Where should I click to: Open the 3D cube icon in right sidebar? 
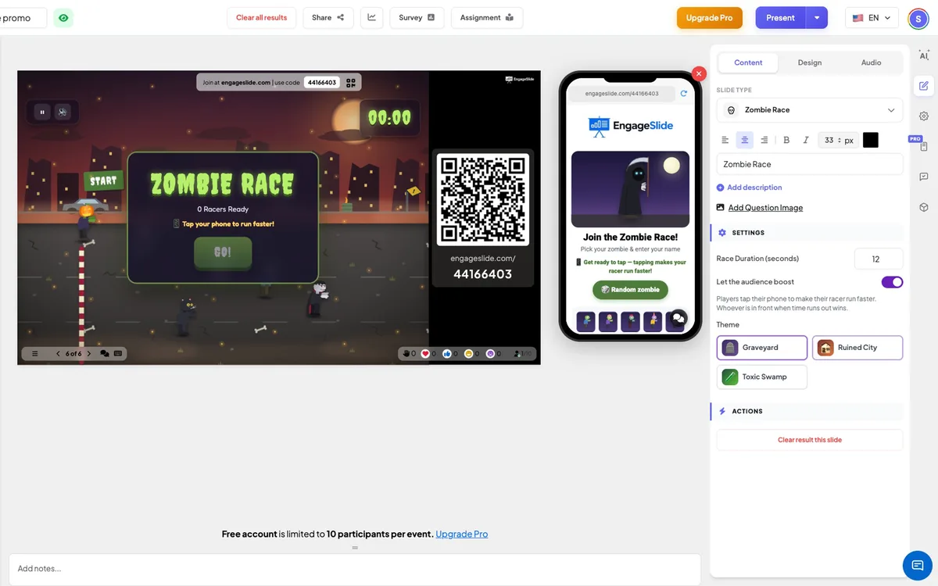[924, 208]
